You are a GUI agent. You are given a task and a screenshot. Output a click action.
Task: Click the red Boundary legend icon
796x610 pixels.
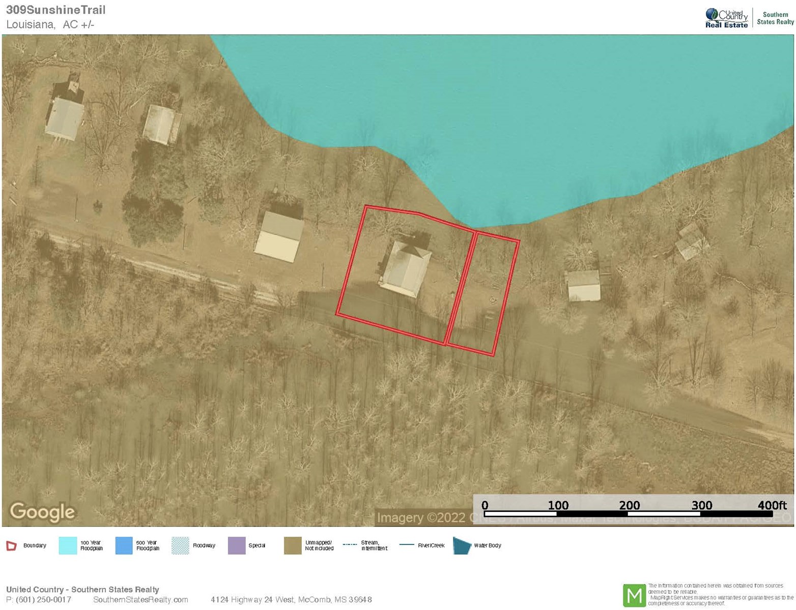(x=11, y=546)
